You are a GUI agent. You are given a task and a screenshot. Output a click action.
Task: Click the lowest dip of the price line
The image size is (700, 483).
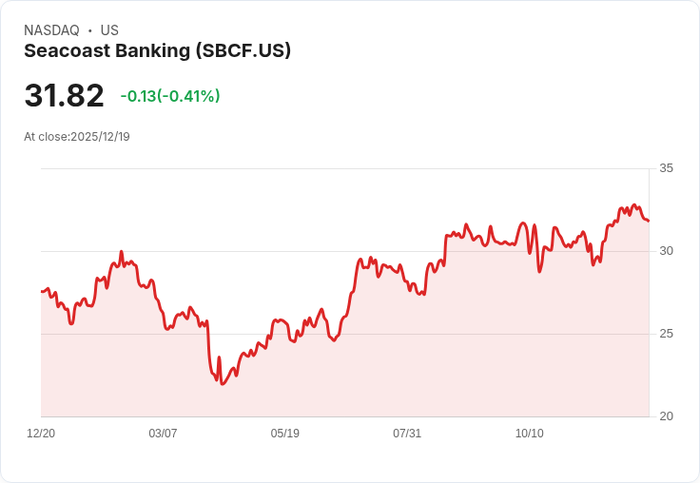point(222,383)
